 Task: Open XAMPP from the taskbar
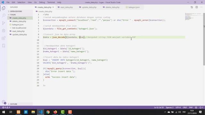19,112
